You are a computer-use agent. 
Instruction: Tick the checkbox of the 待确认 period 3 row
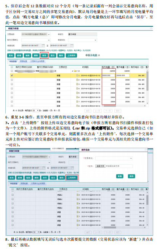(x=13, y=199)
